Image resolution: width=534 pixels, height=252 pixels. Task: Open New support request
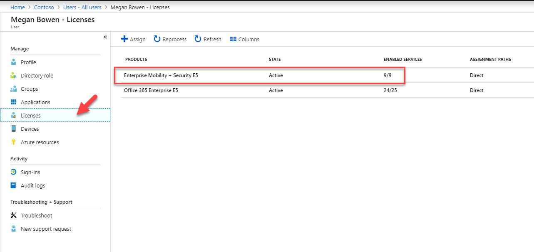(x=46, y=229)
